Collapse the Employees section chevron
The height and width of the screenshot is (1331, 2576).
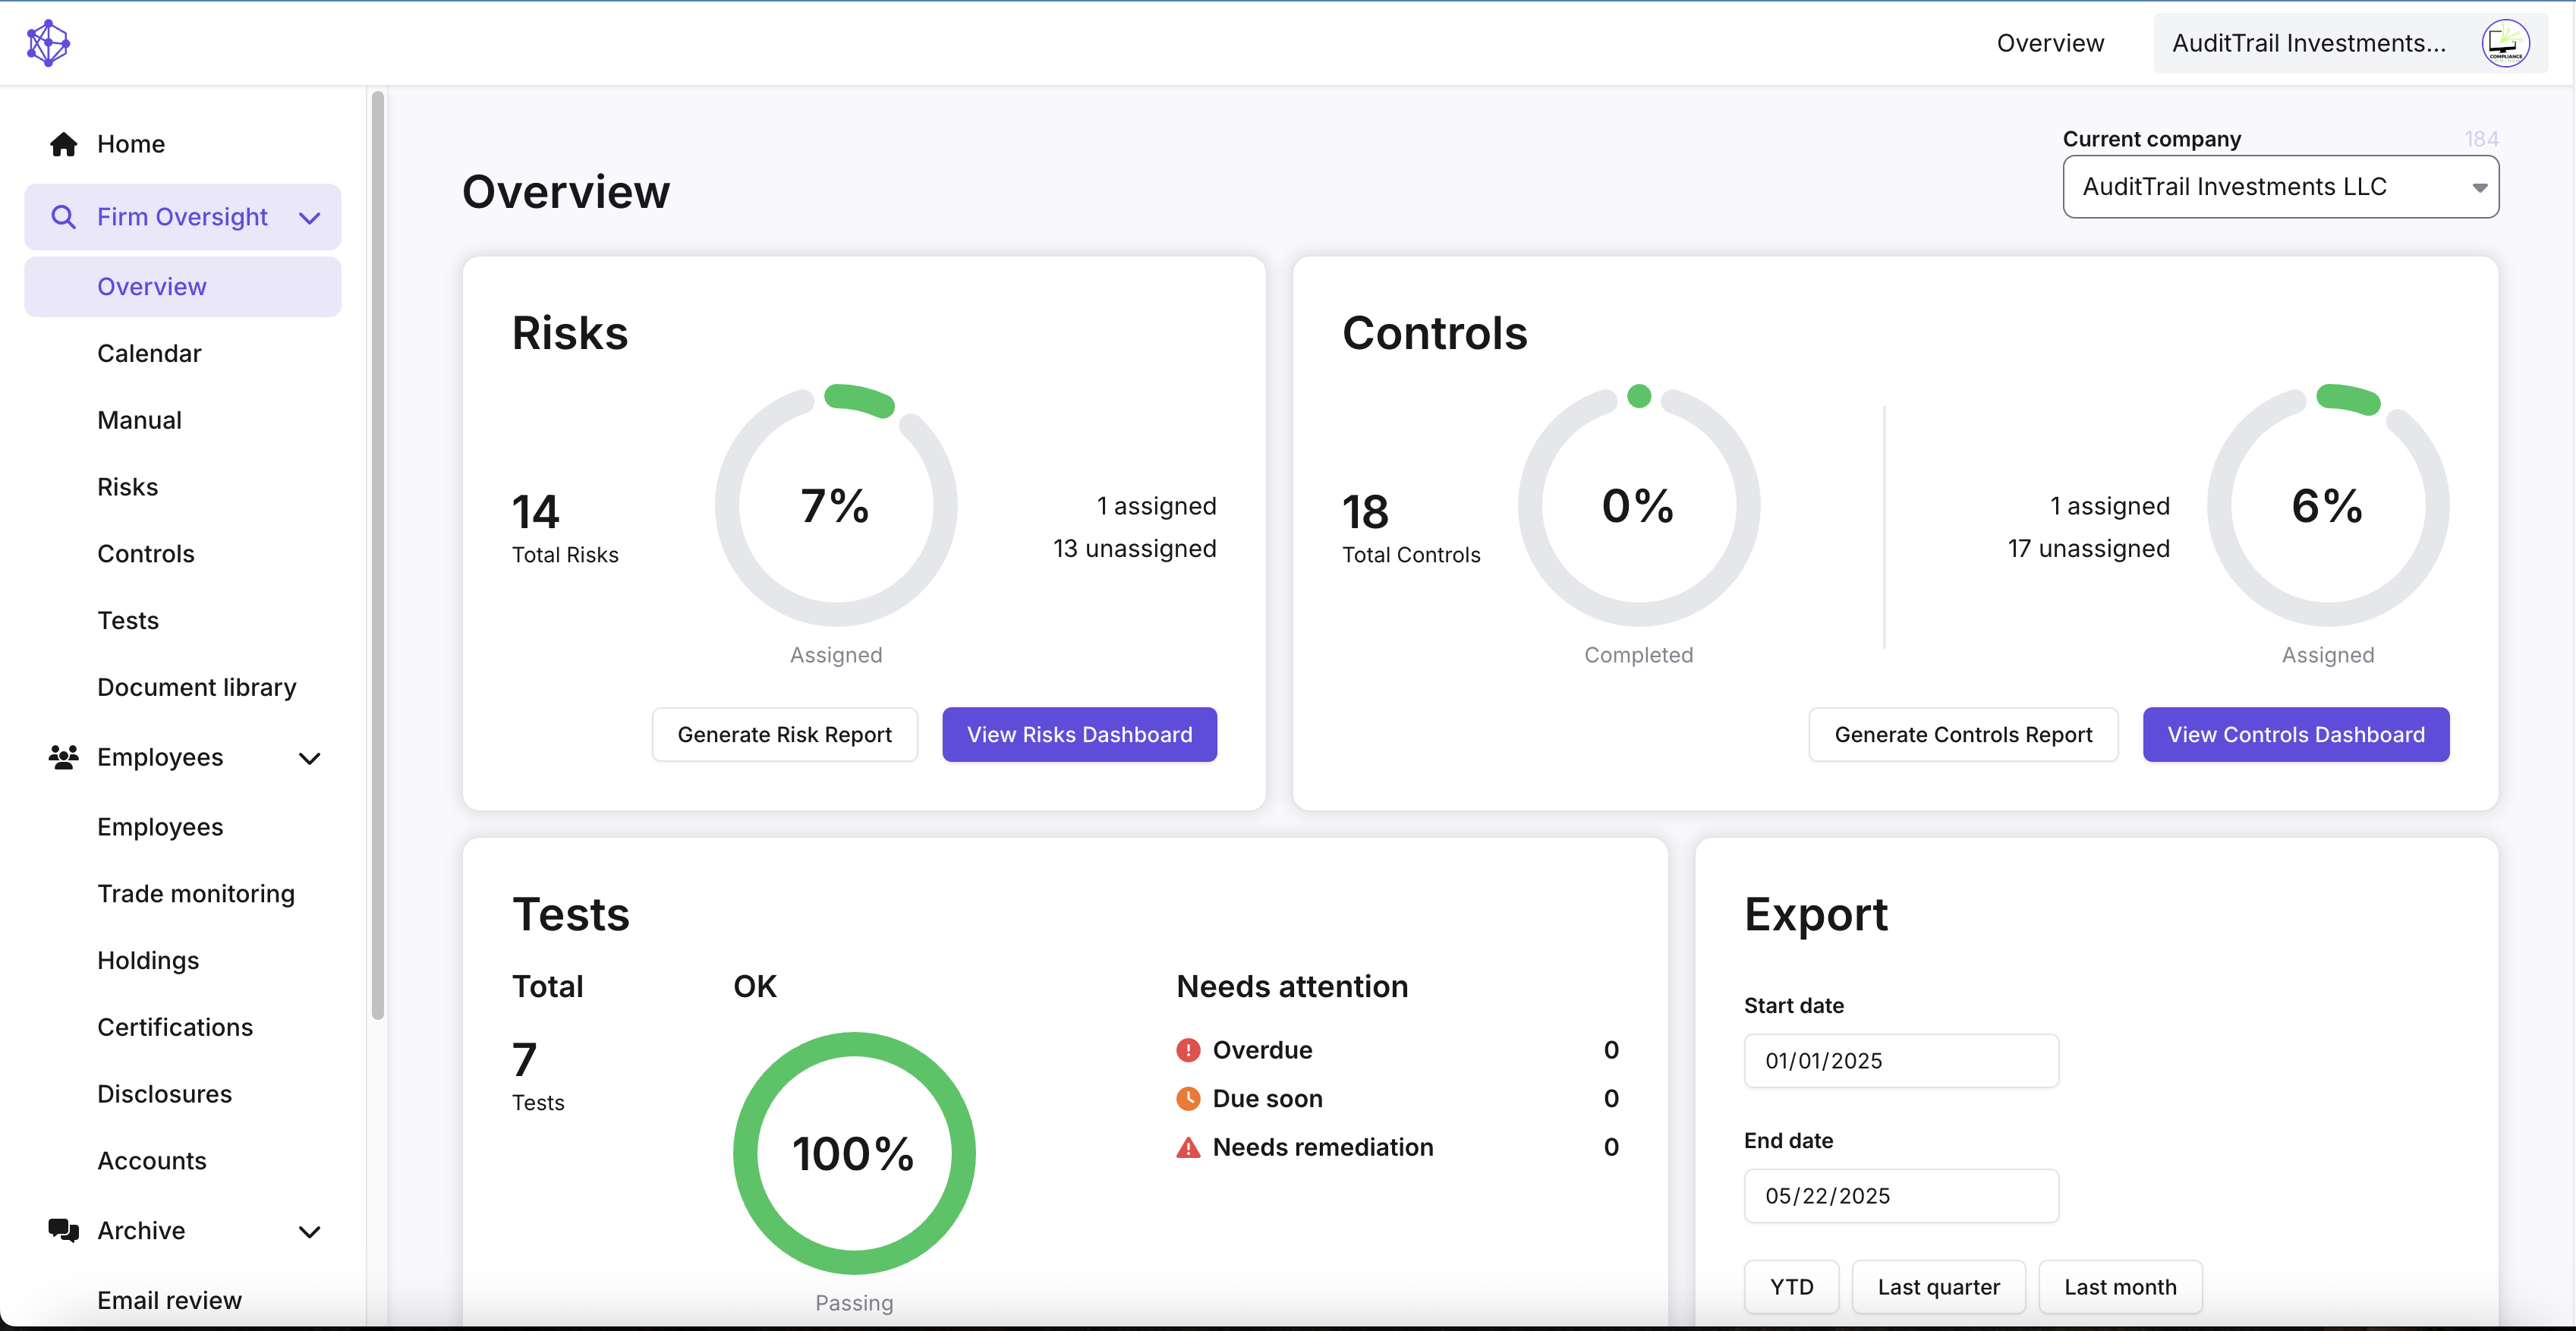tap(310, 758)
